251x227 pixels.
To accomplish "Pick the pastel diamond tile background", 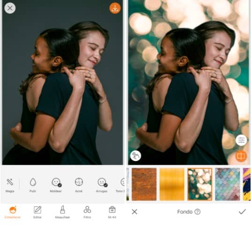I will click(x=228, y=184).
